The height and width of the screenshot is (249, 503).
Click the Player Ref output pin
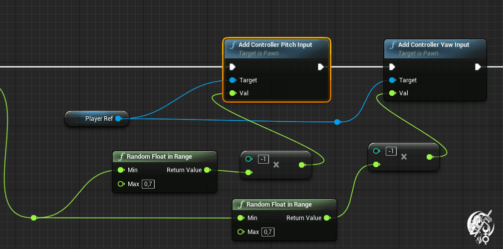click(x=118, y=119)
